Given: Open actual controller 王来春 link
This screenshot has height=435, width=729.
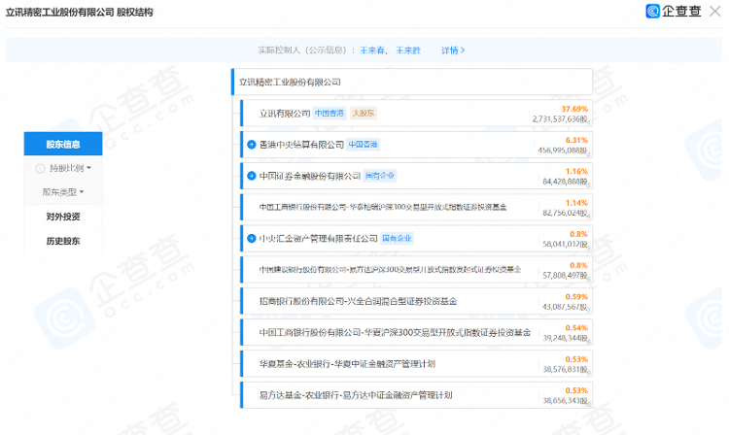Looking at the screenshot, I should 372,50.
